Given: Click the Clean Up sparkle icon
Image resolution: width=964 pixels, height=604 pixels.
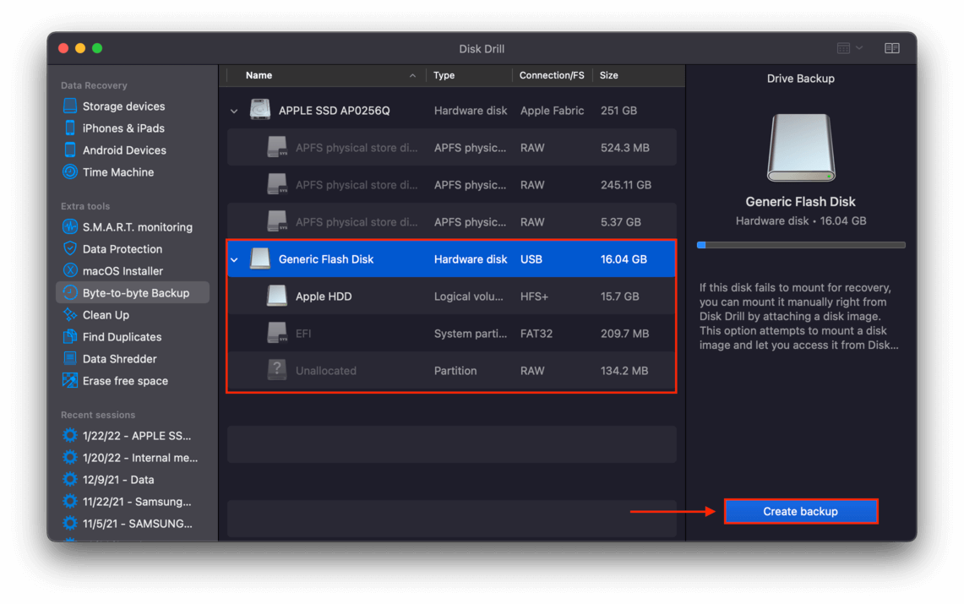Looking at the screenshot, I should tap(70, 314).
